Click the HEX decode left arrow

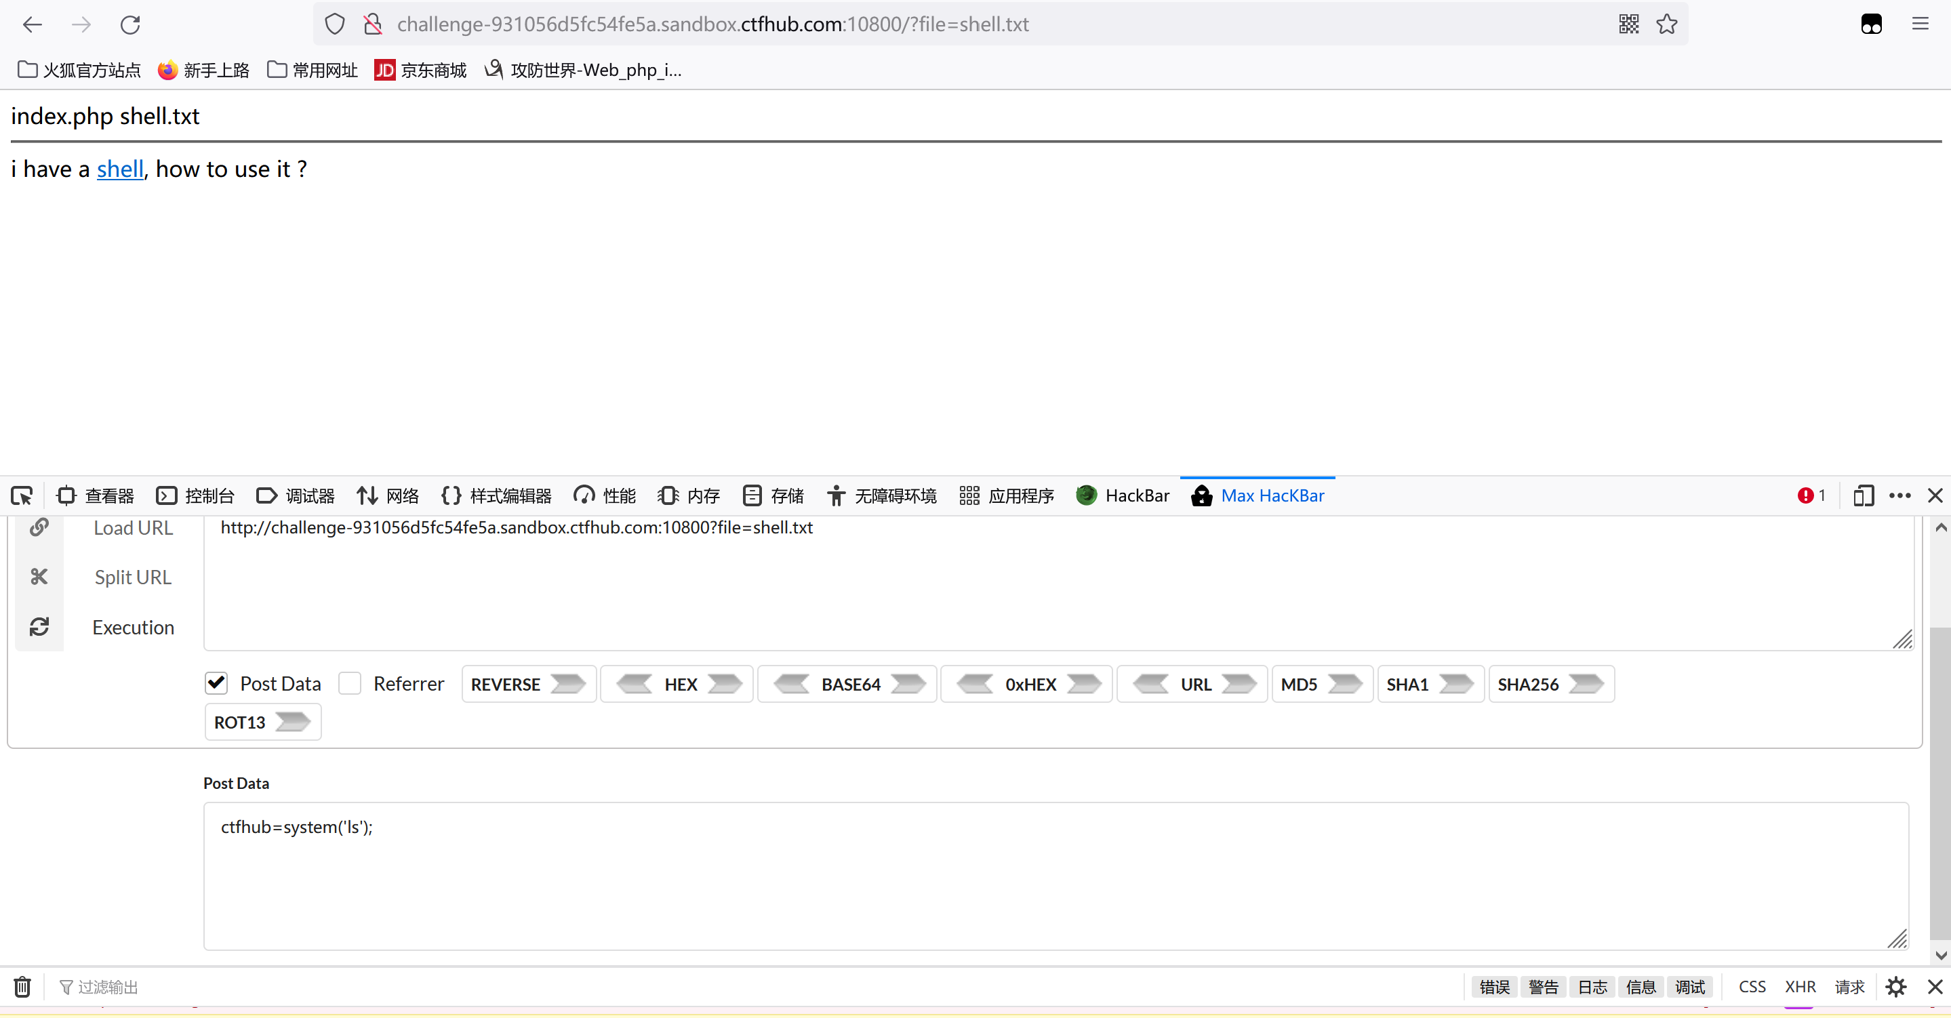tap(635, 684)
